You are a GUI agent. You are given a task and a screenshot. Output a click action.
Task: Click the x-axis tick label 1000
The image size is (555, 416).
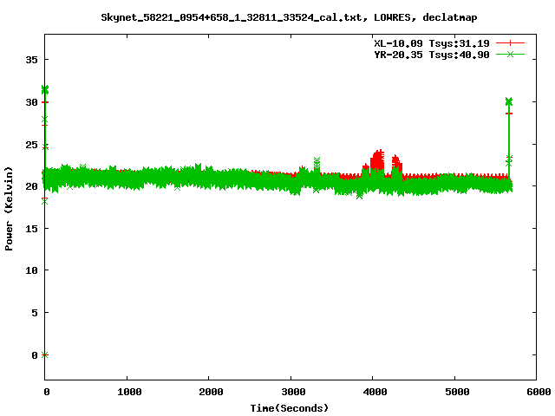click(129, 392)
